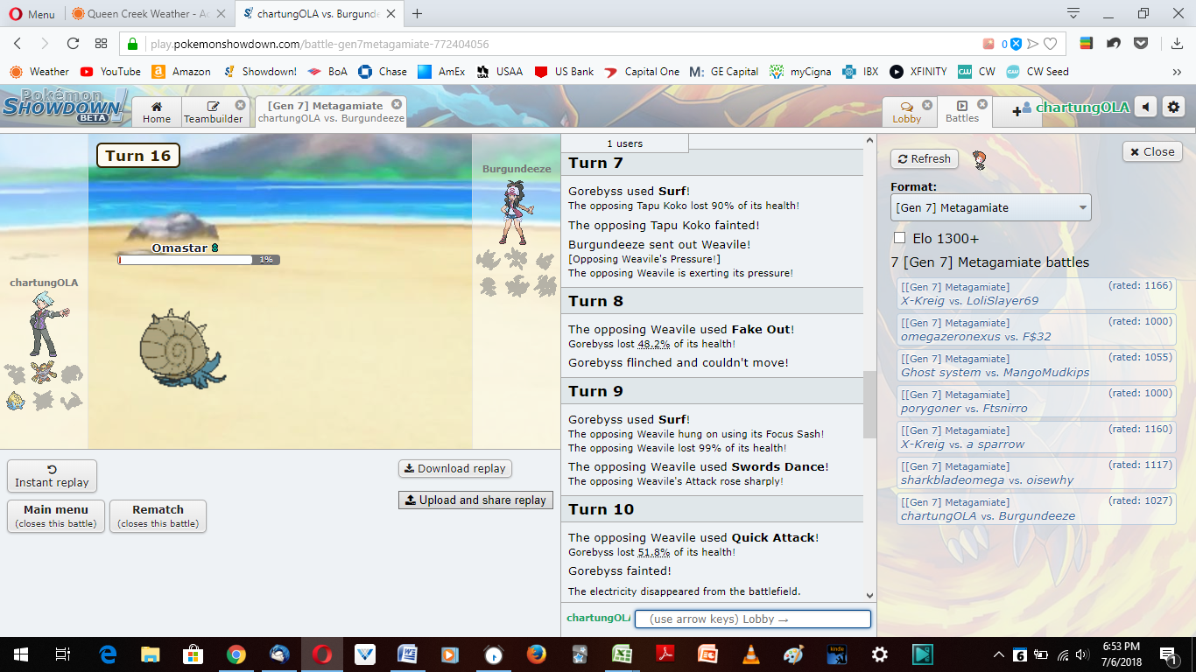Open the Showdown! bookmark
This screenshot has height=672, width=1196.
coord(259,72)
